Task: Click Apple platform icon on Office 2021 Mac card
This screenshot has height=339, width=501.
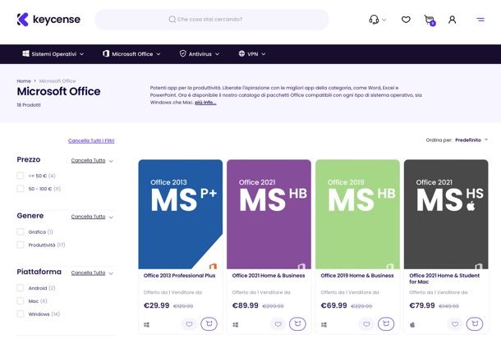Action: click(x=412, y=325)
